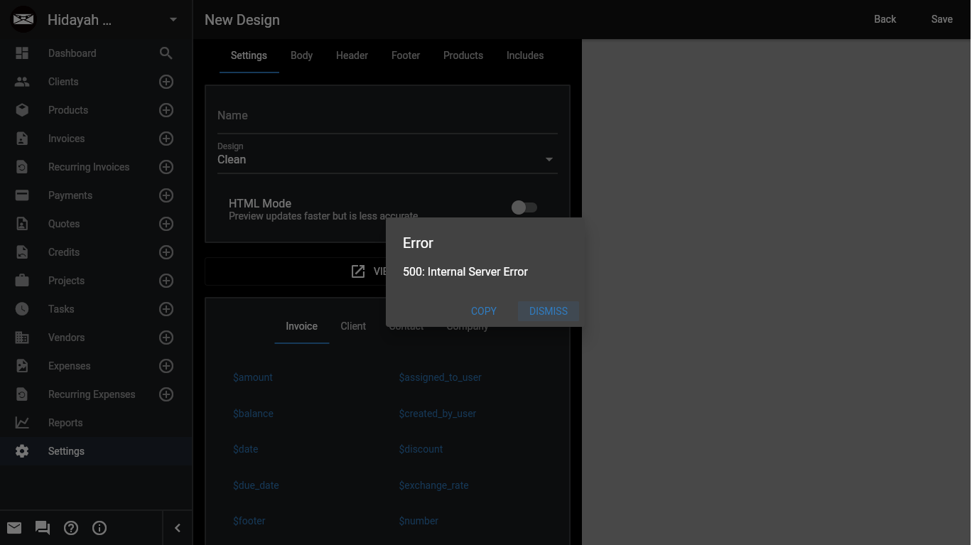972x545 pixels.
Task: Switch to the Products tab
Action: pyautogui.click(x=463, y=55)
